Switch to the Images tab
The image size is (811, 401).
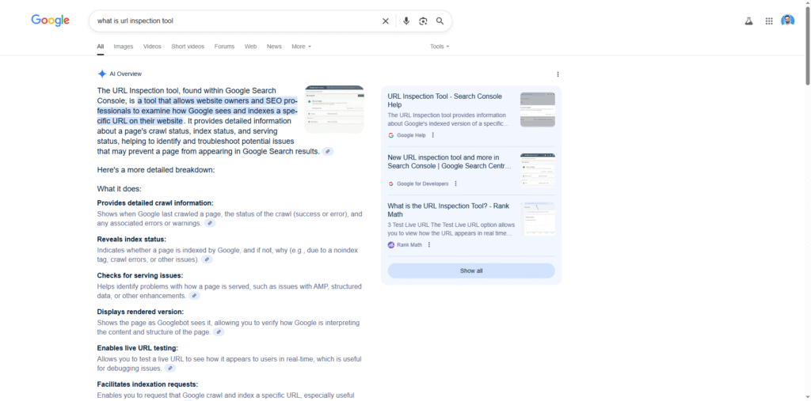coord(124,47)
